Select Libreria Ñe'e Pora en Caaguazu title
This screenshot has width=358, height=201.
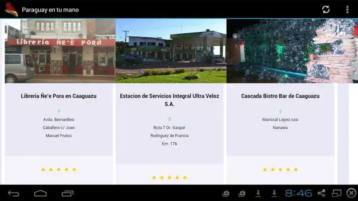click(59, 96)
